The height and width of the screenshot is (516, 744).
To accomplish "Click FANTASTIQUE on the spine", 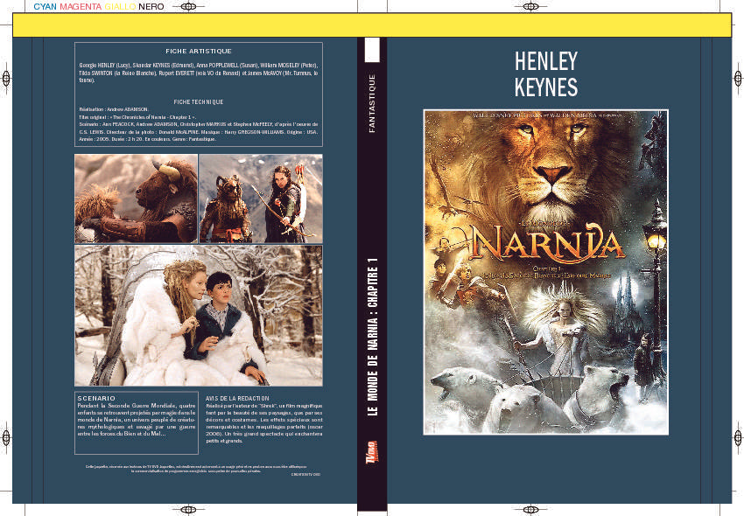I will point(372,103).
